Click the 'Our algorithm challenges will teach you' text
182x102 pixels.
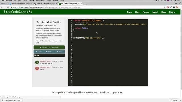(87, 92)
